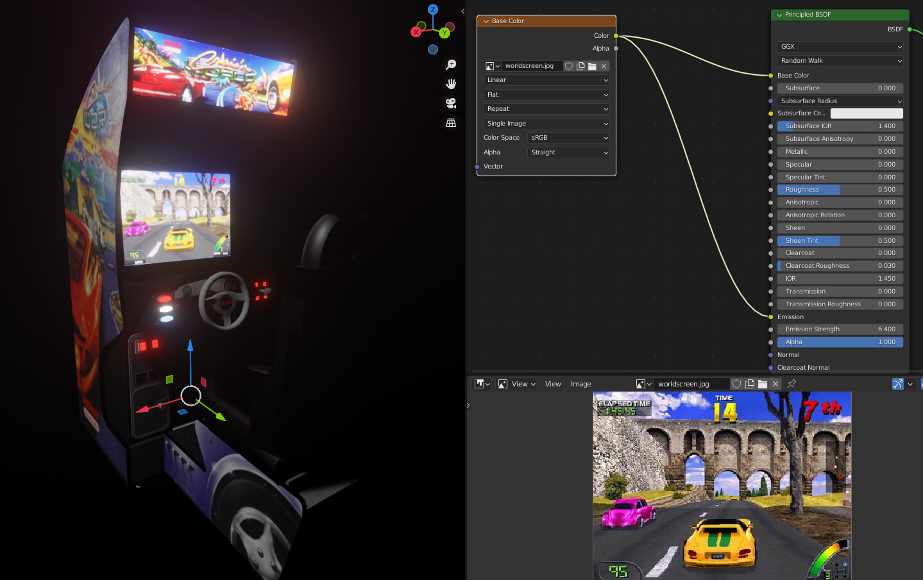The width and height of the screenshot is (923, 580).
Task: Toggle the blue gizmo icon at image editor top-right
Action: (897, 383)
